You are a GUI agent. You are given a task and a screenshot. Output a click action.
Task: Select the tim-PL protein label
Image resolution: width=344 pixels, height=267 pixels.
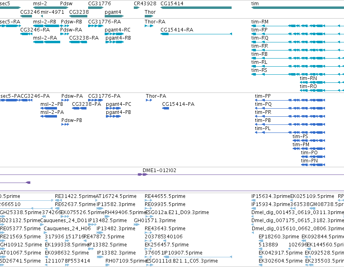coord(263,128)
